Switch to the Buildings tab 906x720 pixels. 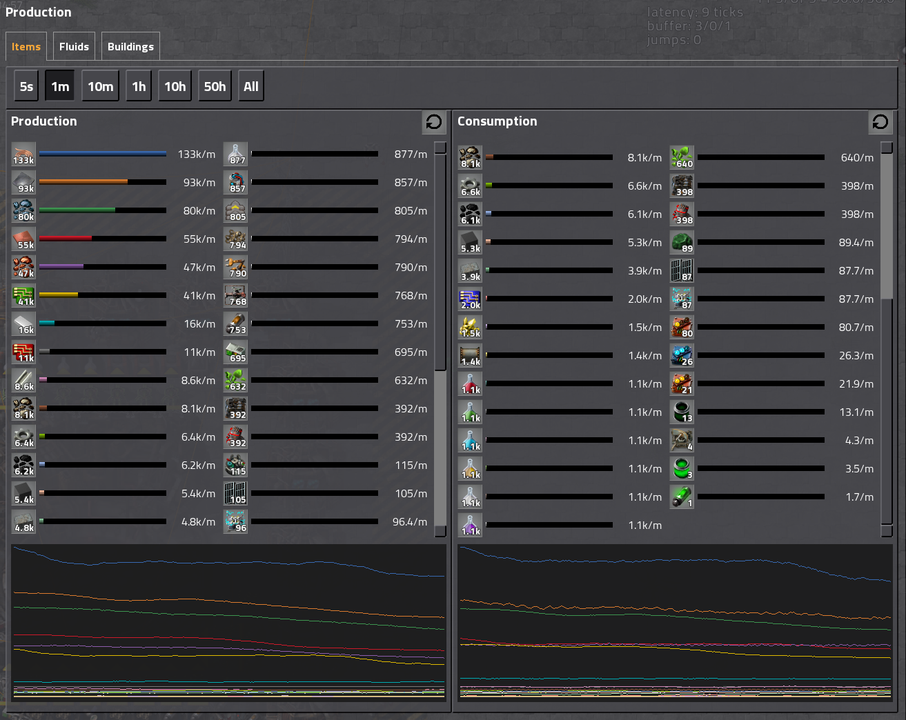[x=130, y=47]
